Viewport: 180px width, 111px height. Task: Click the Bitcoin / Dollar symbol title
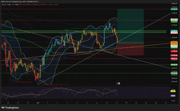coord(7,5)
